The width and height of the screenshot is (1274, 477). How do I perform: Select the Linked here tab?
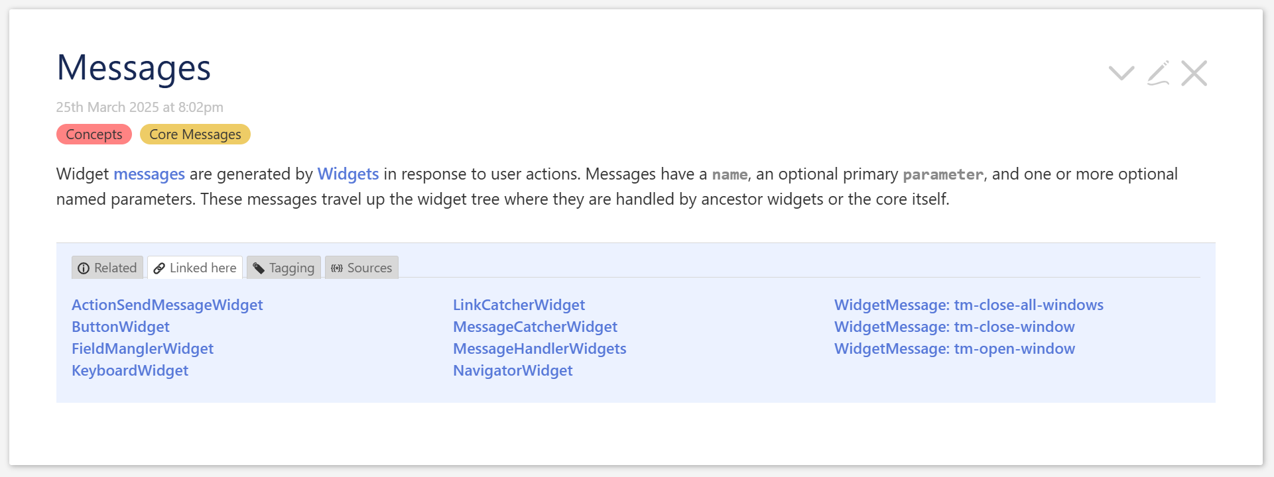click(x=195, y=268)
